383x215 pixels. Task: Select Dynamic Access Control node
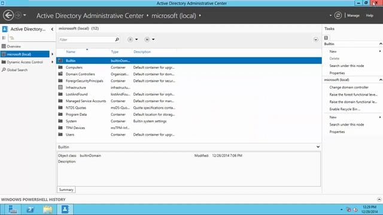click(x=25, y=62)
